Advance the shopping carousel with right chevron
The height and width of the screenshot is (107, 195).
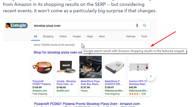pos(151,76)
